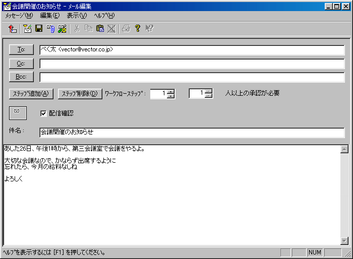Open the ヘルプ(H) menu
Screen dimensions: 353x259
click(x=104, y=16)
